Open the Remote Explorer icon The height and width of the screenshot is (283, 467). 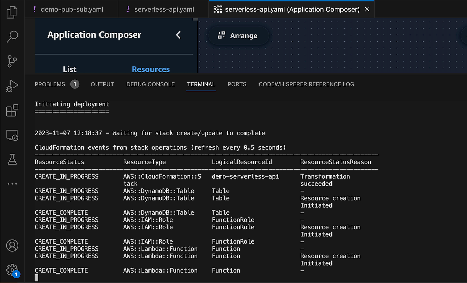pos(12,135)
